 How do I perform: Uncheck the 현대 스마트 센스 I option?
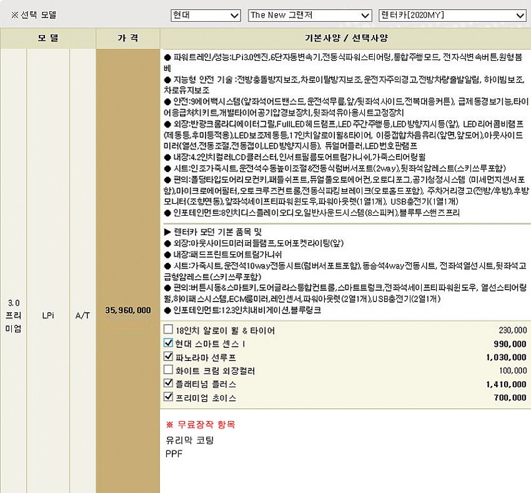coord(168,343)
